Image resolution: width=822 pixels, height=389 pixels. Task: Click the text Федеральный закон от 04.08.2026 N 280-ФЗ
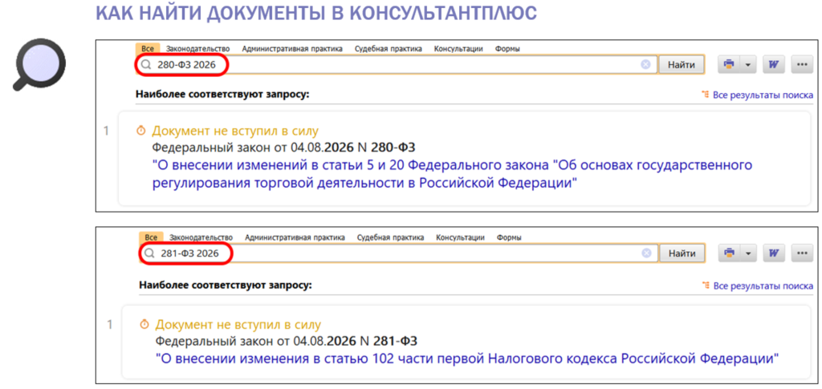(283, 148)
